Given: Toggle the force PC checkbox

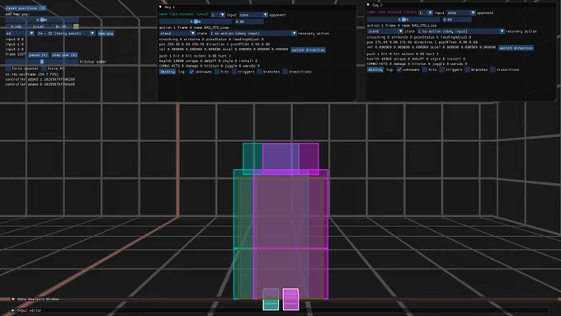Looking at the screenshot, I should click(44, 68).
